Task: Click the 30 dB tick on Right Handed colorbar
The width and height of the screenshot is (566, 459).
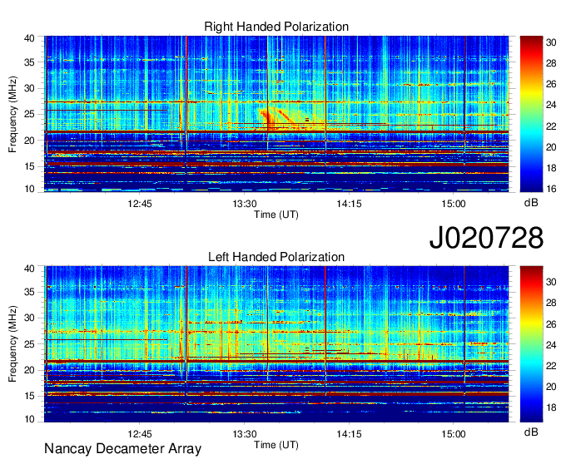Action: 551,42
